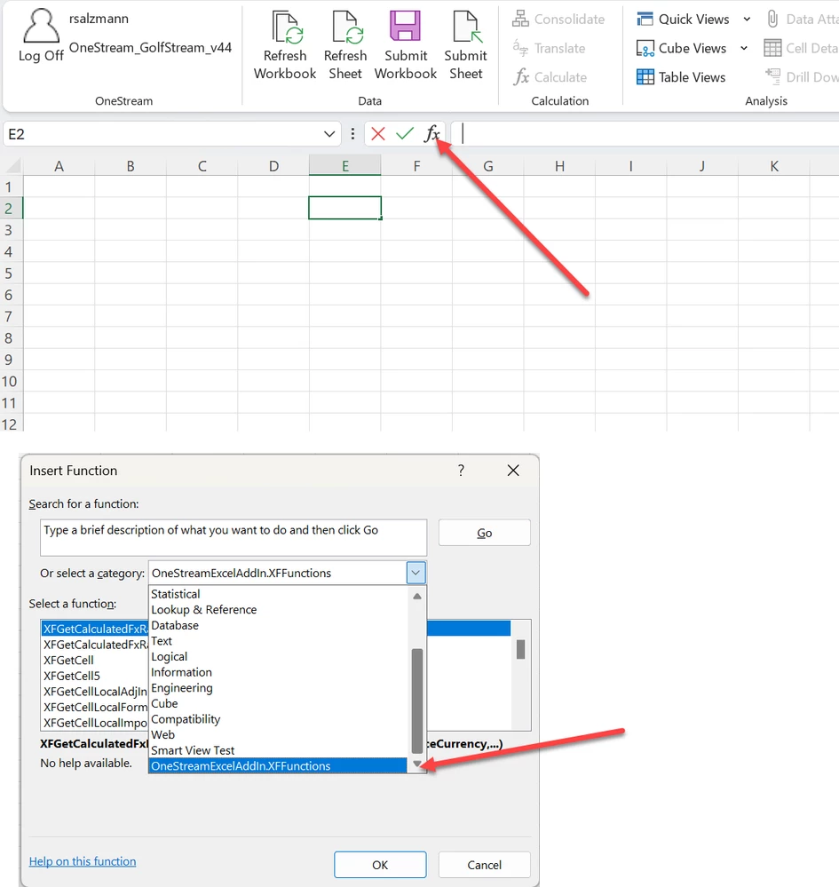Expand the Name Box dropdown arrow
Screen dimensions: 839x887
pos(329,134)
